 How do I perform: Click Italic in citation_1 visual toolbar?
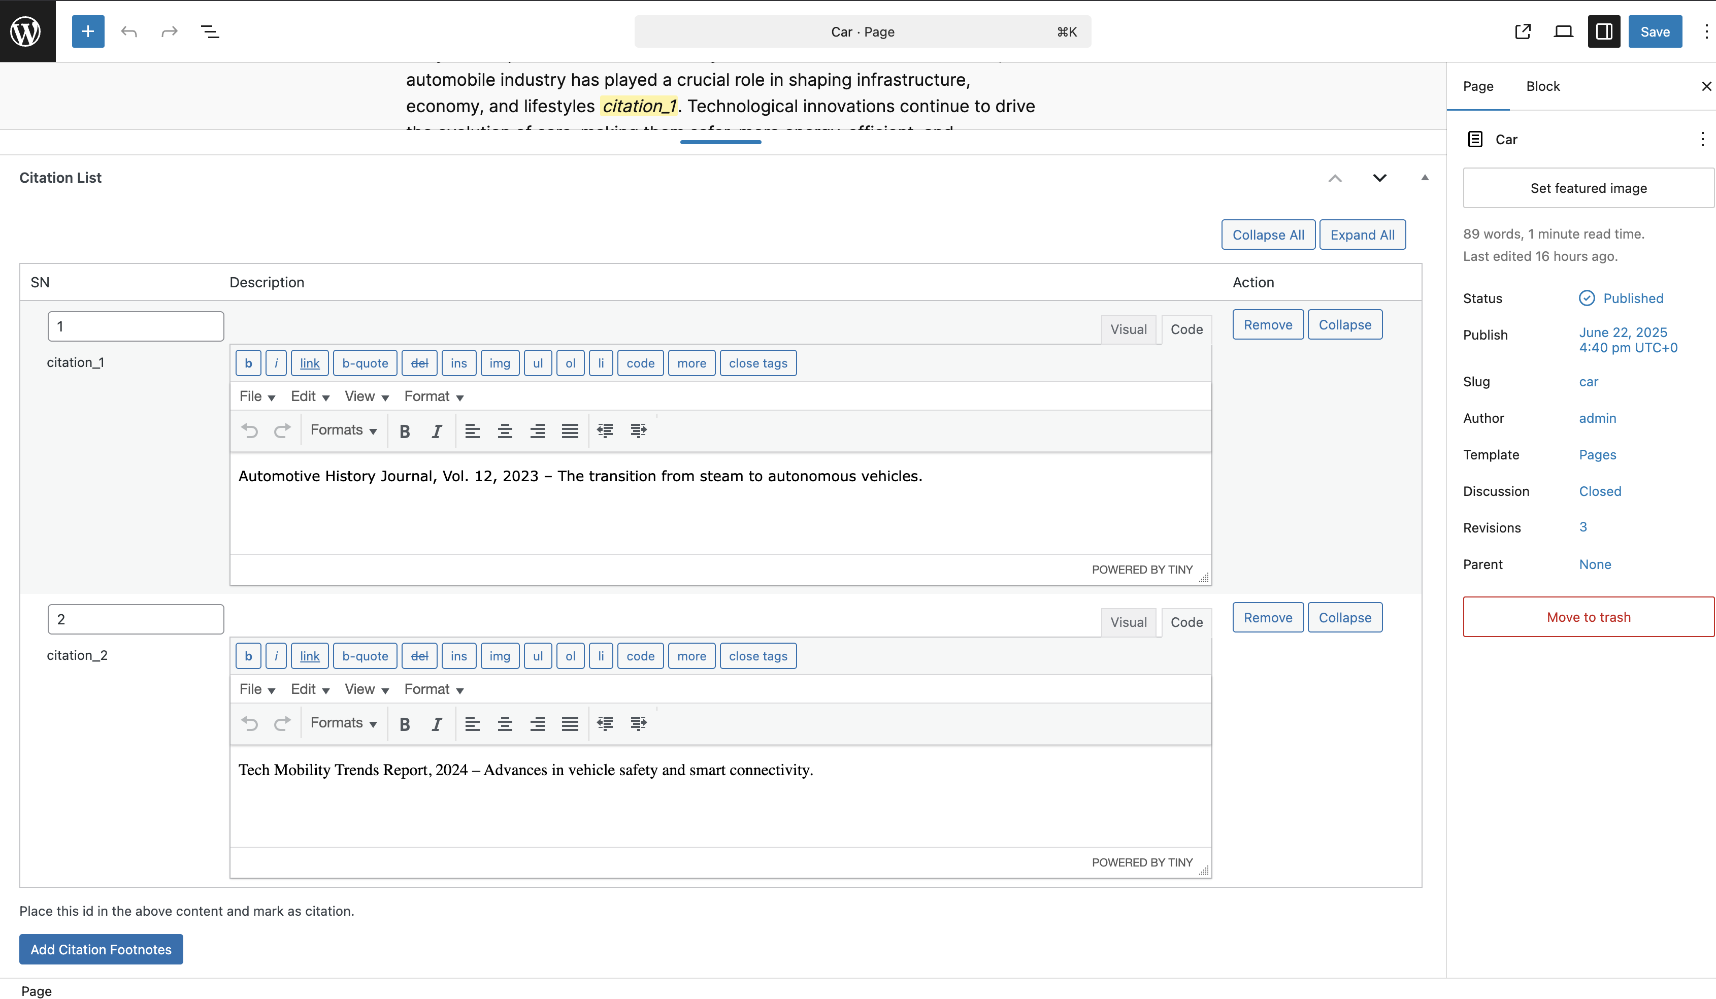coord(437,431)
